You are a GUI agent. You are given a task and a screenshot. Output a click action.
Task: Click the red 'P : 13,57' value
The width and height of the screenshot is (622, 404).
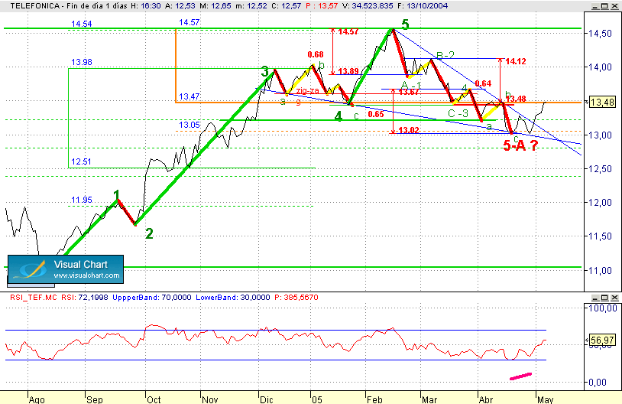322,6
